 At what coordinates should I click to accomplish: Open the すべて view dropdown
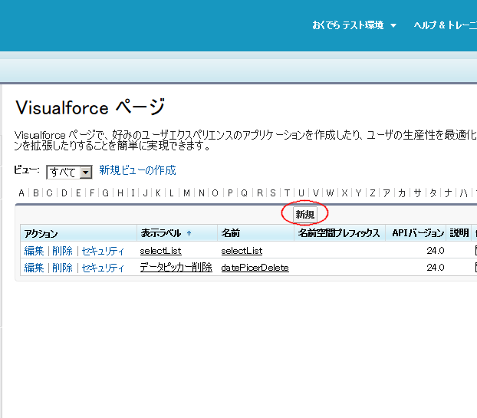pyautogui.click(x=69, y=173)
